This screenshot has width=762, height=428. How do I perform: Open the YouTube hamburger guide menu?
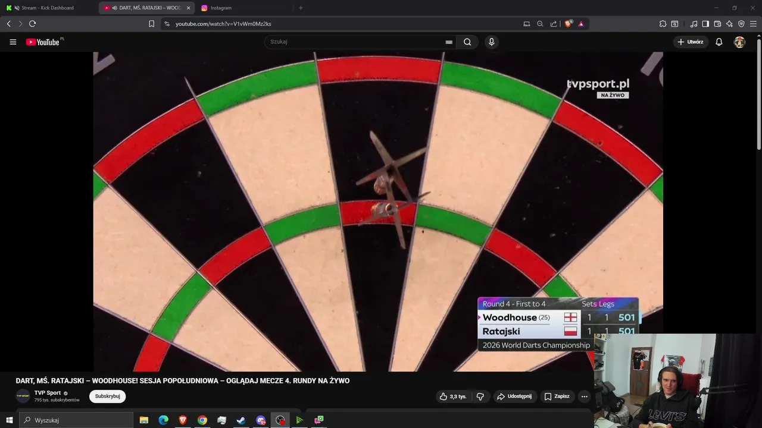(x=13, y=42)
